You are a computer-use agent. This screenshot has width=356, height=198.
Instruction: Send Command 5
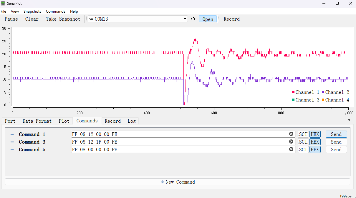(336, 150)
